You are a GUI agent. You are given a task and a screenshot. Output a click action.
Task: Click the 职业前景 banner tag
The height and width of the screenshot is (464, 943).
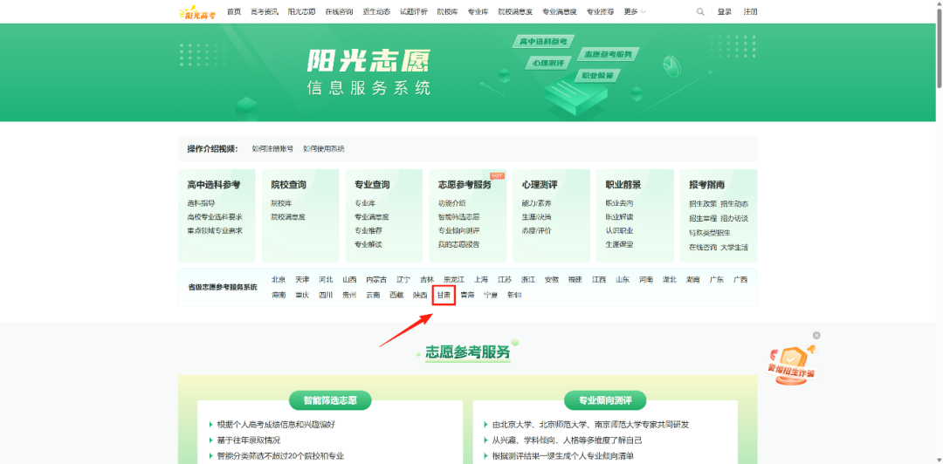tap(595, 75)
